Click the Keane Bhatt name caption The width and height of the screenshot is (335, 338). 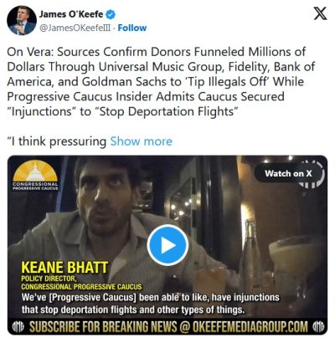(x=64, y=268)
